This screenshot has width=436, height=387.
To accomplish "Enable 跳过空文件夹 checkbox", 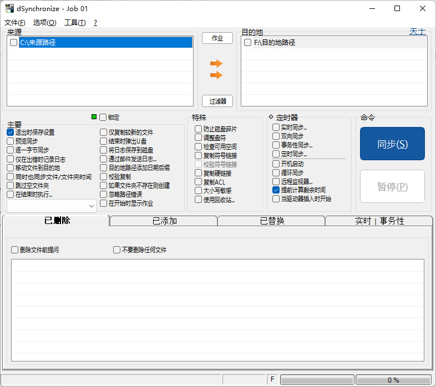I will coord(11,185).
